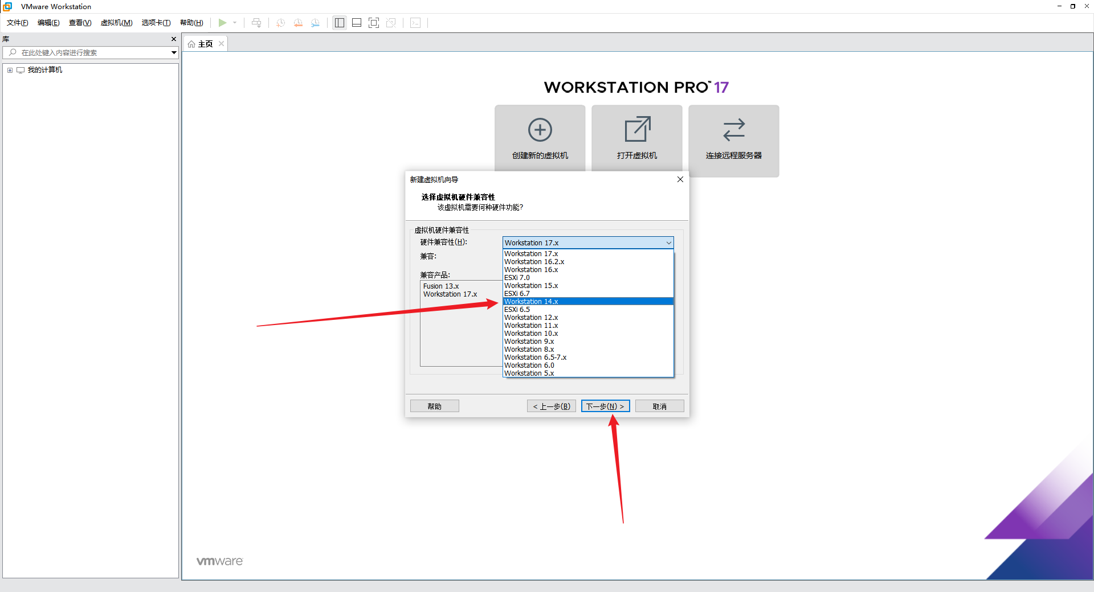Select highlighted Workstation 14.x option
Screen dimensions: 1094x592
click(588, 302)
